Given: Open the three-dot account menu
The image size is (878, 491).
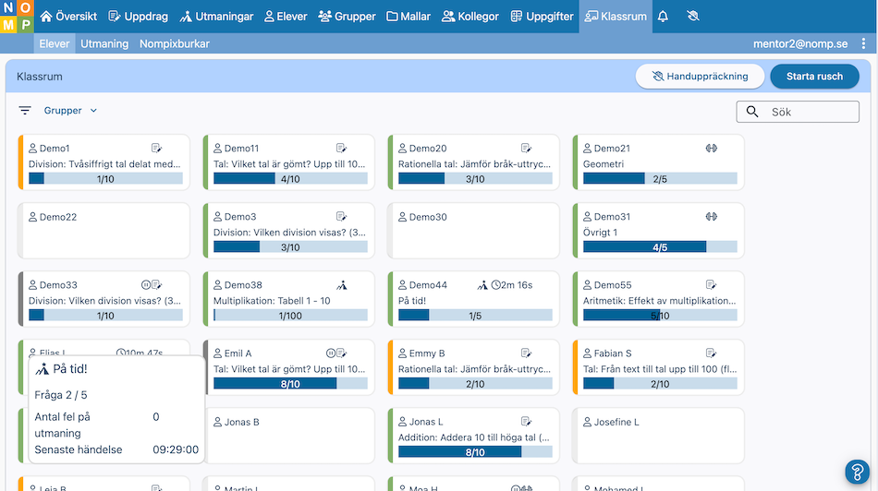Looking at the screenshot, I should [863, 43].
